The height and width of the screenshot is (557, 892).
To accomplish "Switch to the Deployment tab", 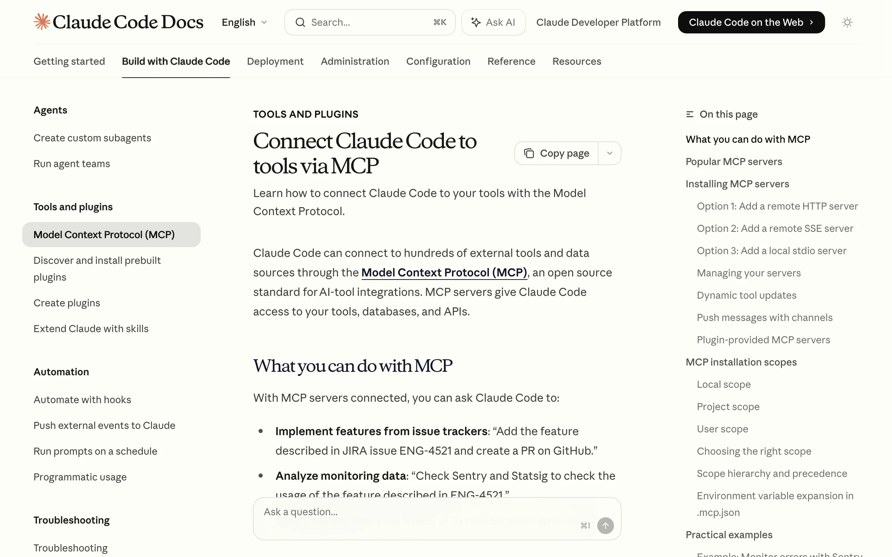I will click(275, 61).
